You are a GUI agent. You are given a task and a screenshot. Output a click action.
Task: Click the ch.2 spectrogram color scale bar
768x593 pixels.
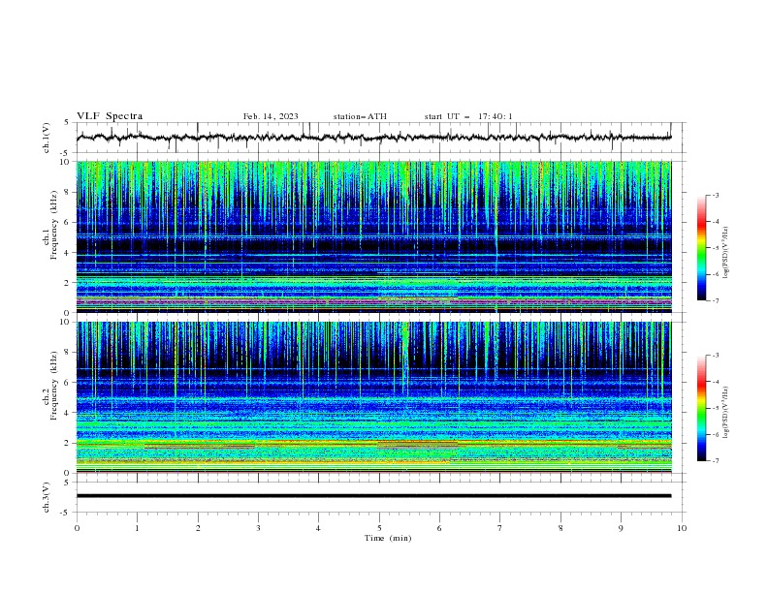click(701, 408)
